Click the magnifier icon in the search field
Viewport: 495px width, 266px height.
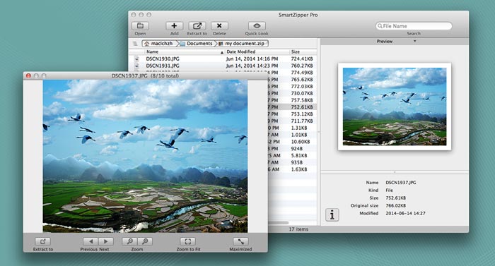tap(380, 26)
